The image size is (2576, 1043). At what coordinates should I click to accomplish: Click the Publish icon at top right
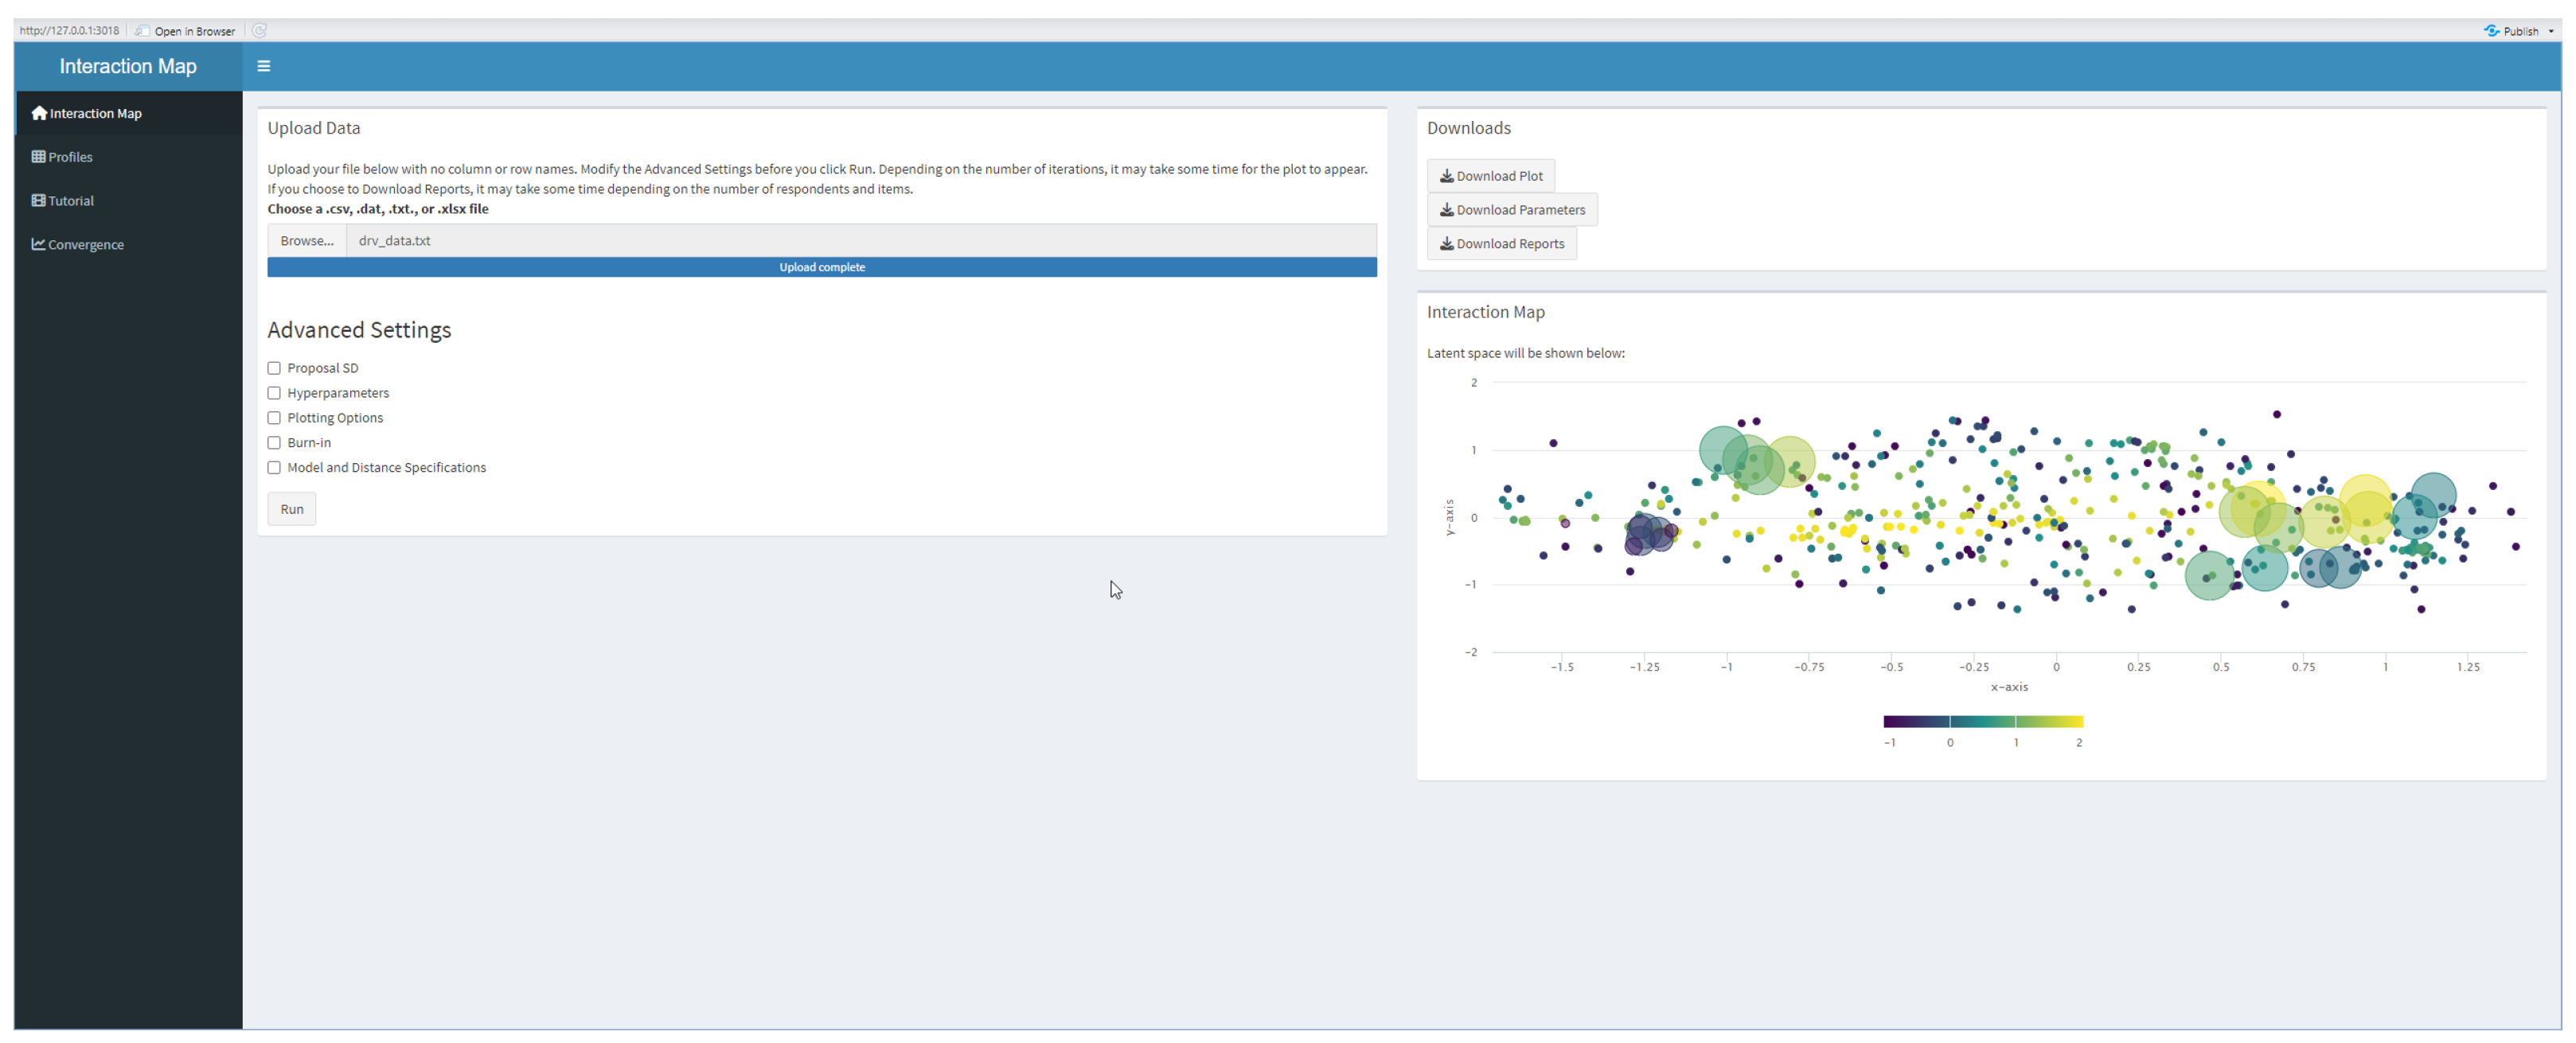pyautogui.click(x=2493, y=31)
